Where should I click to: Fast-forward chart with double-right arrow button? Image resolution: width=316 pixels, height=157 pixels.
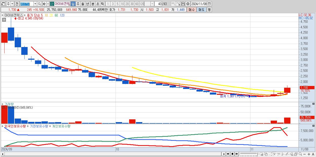236,154
